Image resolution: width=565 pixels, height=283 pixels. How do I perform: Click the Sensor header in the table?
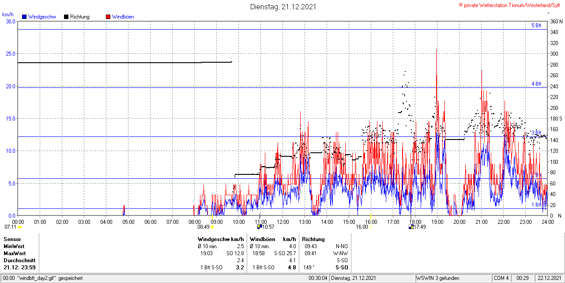tap(12, 239)
